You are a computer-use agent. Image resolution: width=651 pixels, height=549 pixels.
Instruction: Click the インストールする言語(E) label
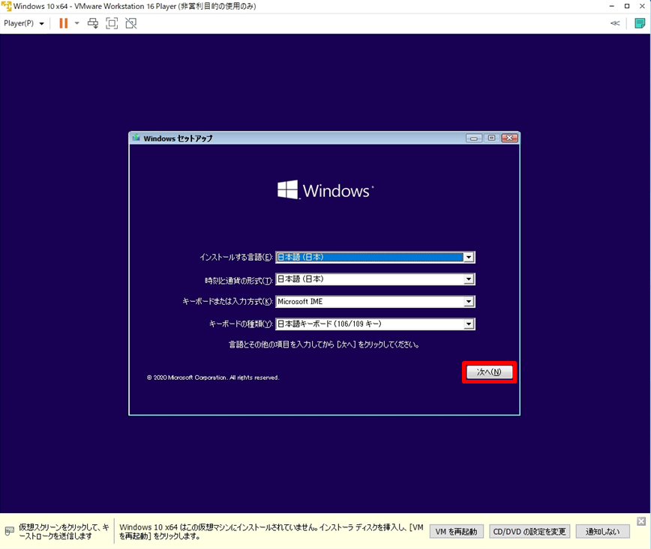235,257
